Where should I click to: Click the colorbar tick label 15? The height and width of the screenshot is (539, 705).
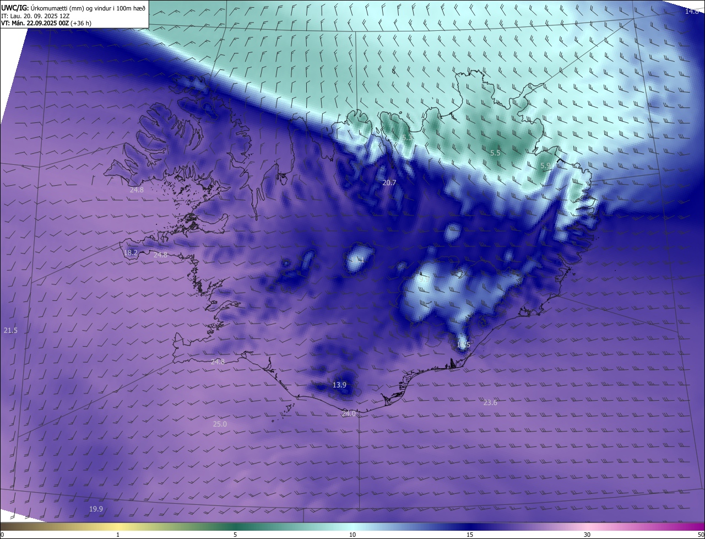(x=470, y=535)
